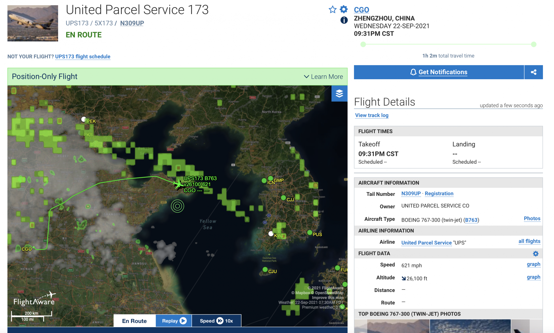The image size is (554, 333).
Task: Open the N309UP tail number link
Action: click(411, 194)
